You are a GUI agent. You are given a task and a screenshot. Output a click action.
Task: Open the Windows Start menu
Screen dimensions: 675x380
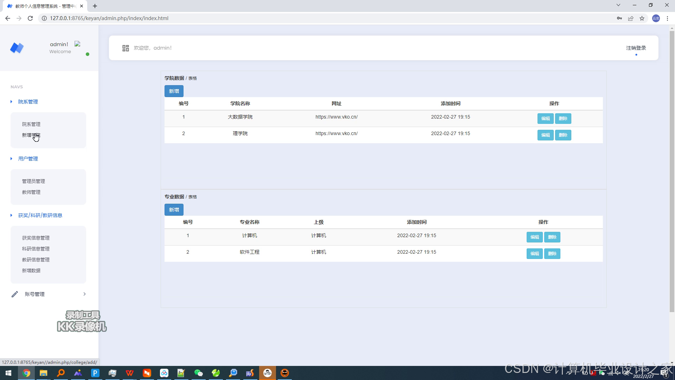click(8, 373)
